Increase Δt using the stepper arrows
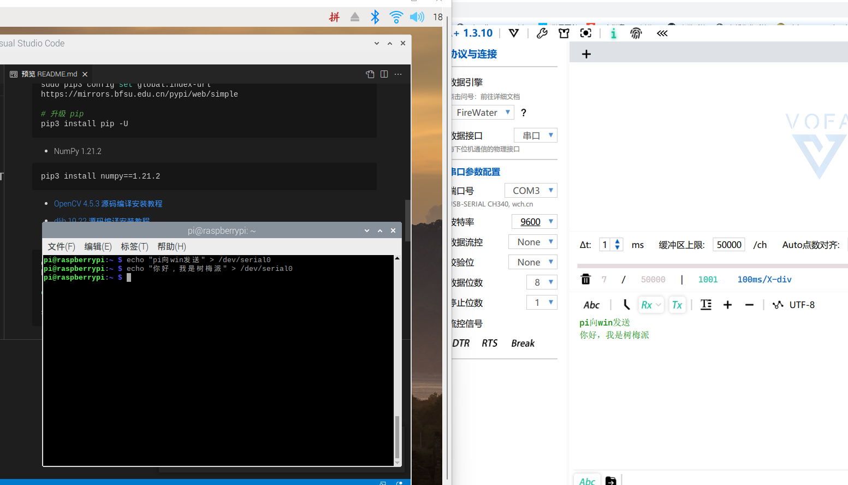This screenshot has height=485, width=848. point(618,242)
